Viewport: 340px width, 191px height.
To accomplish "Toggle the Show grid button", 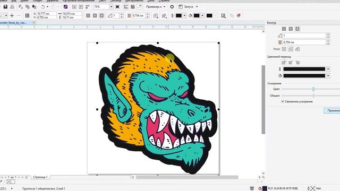I will [x=133, y=7].
